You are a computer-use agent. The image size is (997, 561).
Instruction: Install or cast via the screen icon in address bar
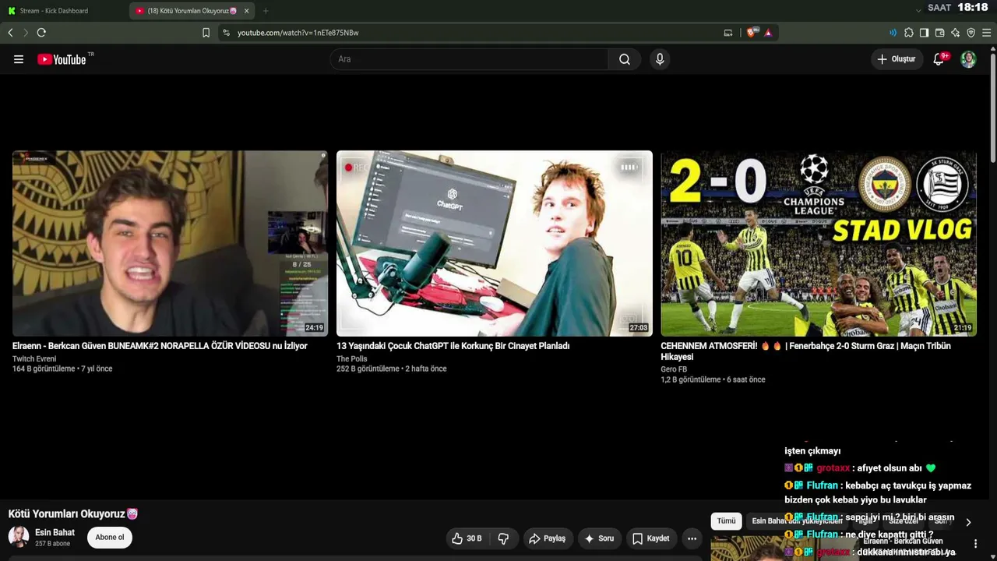pos(728,33)
